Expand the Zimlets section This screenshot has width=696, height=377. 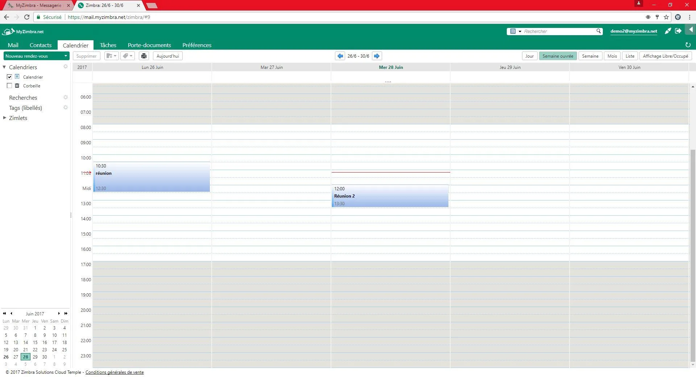tap(4, 118)
